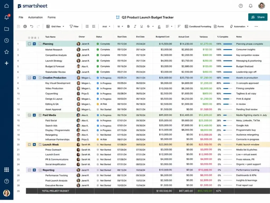Click the Share button
The height and width of the screenshot is (203, 270).
[258, 17]
